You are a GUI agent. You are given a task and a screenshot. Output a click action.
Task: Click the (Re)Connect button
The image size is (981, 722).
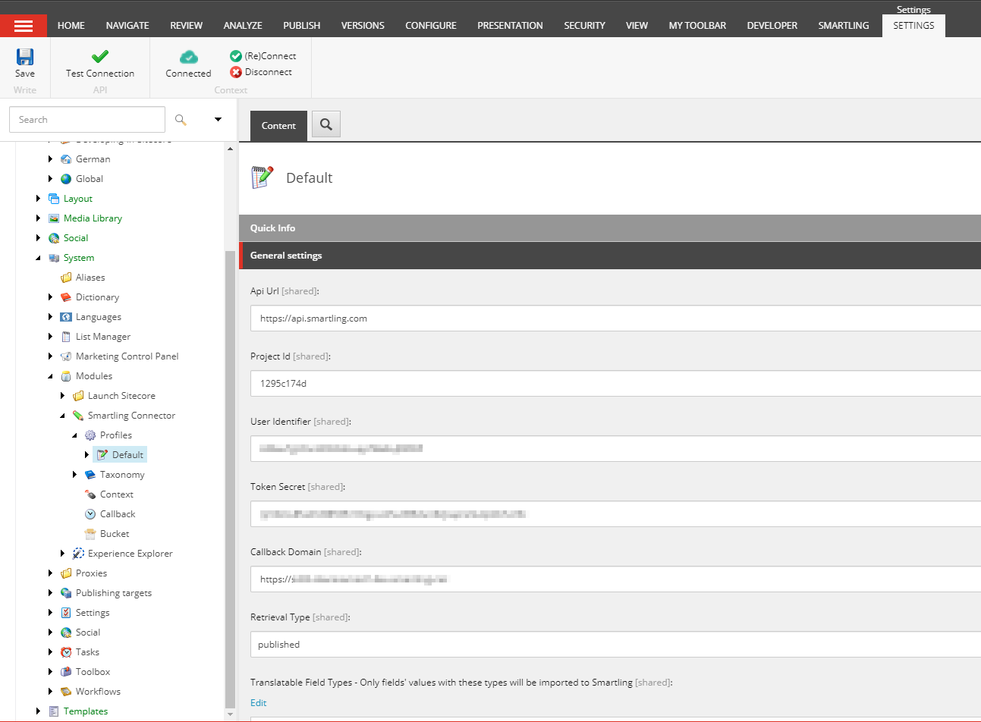coord(263,56)
